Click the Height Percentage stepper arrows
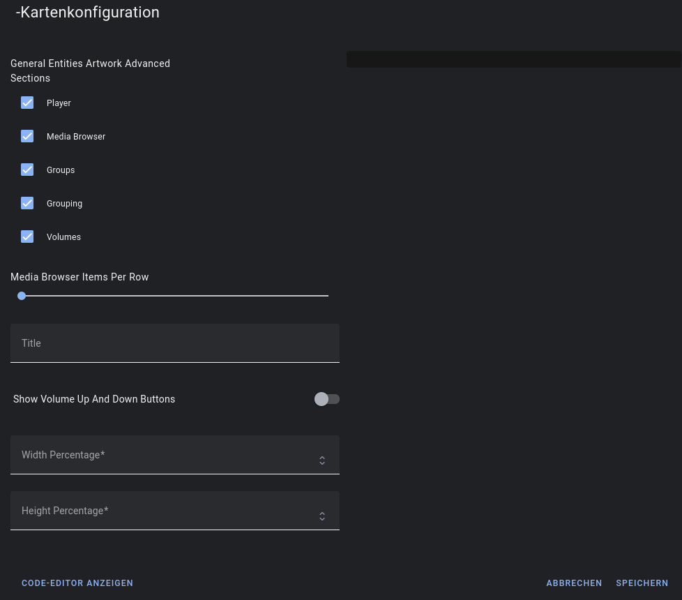Screen dimensions: 682x600 322,516
